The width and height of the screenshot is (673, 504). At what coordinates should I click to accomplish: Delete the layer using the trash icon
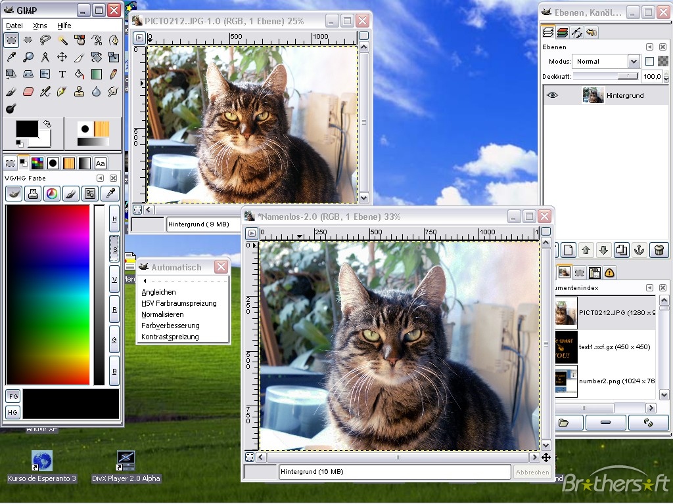pyautogui.click(x=659, y=251)
